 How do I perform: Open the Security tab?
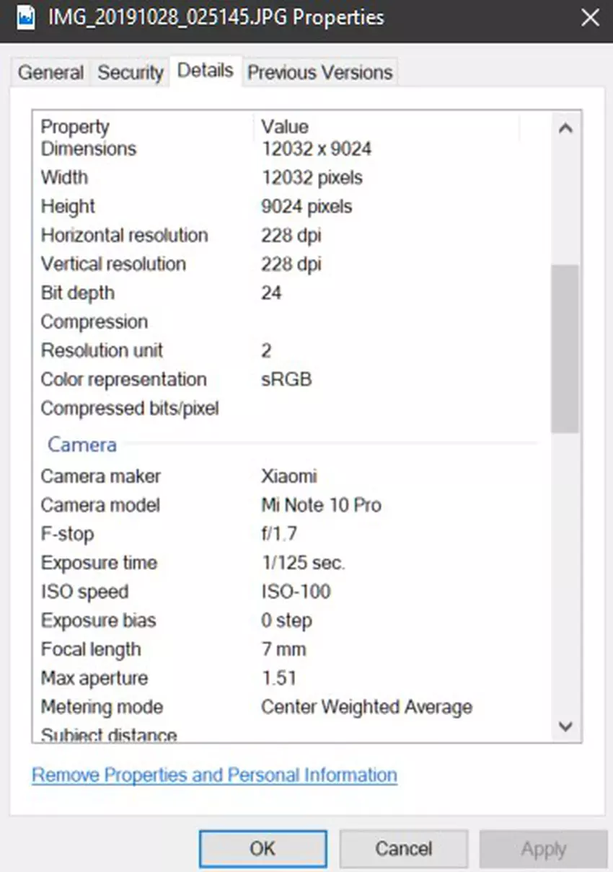click(131, 73)
